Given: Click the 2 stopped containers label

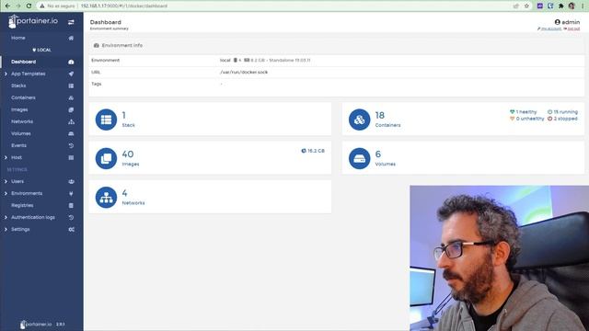Looking at the screenshot, I should [x=562, y=119].
